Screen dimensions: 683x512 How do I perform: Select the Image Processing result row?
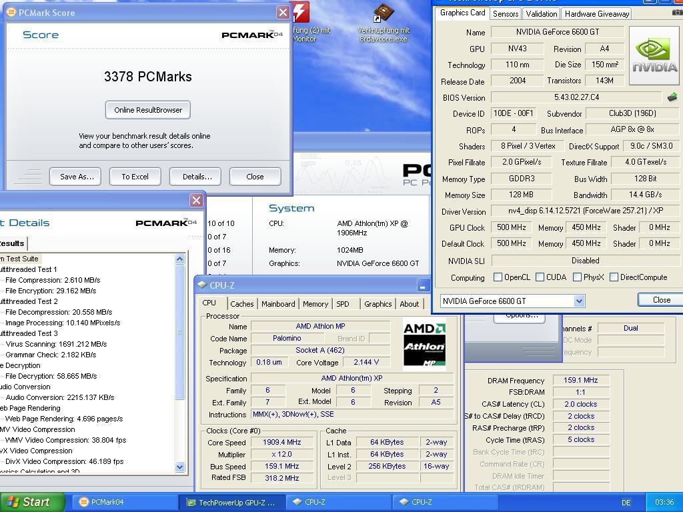click(63, 323)
